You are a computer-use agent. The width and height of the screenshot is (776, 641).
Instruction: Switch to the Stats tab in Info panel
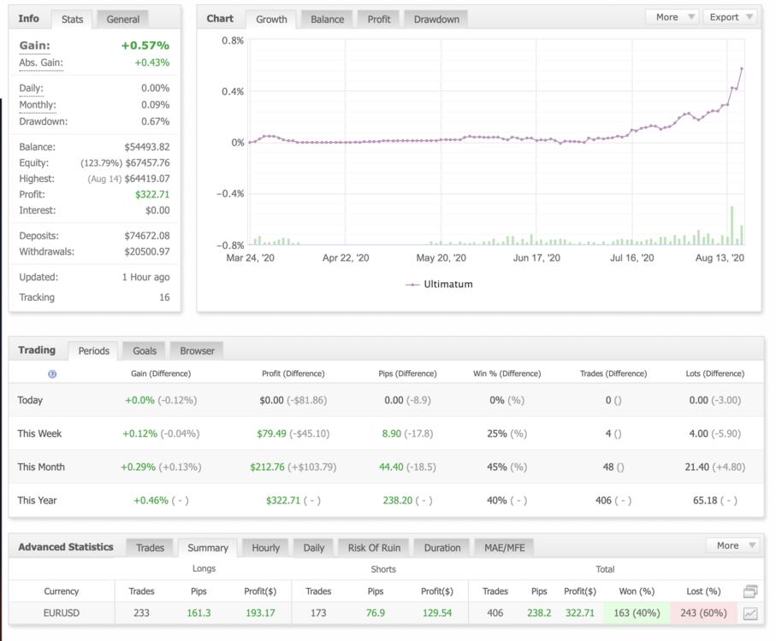pos(72,20)
